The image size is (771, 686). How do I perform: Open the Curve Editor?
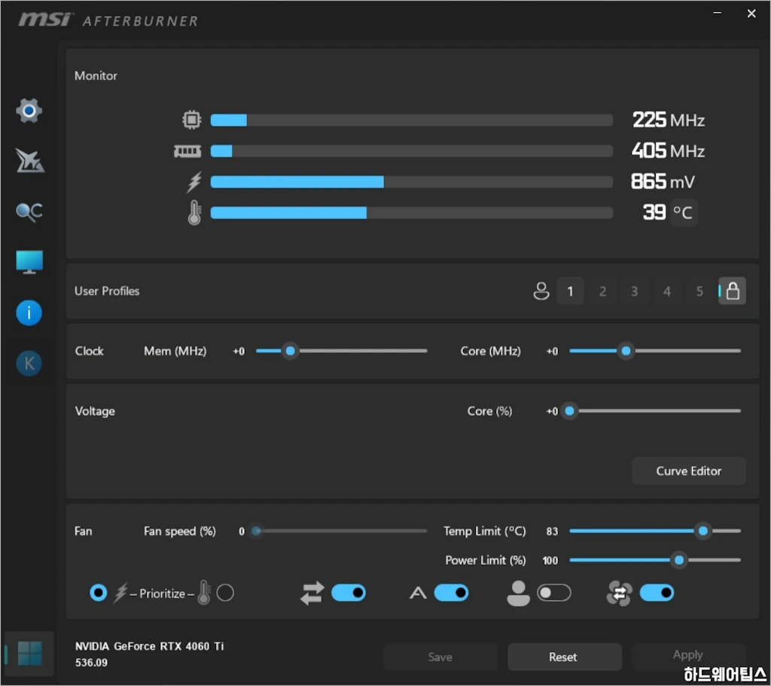point(689,471)
